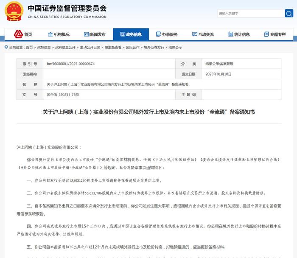Click the 发布机构 table label
Viewport: 297px width, 258px height.
[x=30, y=74]
